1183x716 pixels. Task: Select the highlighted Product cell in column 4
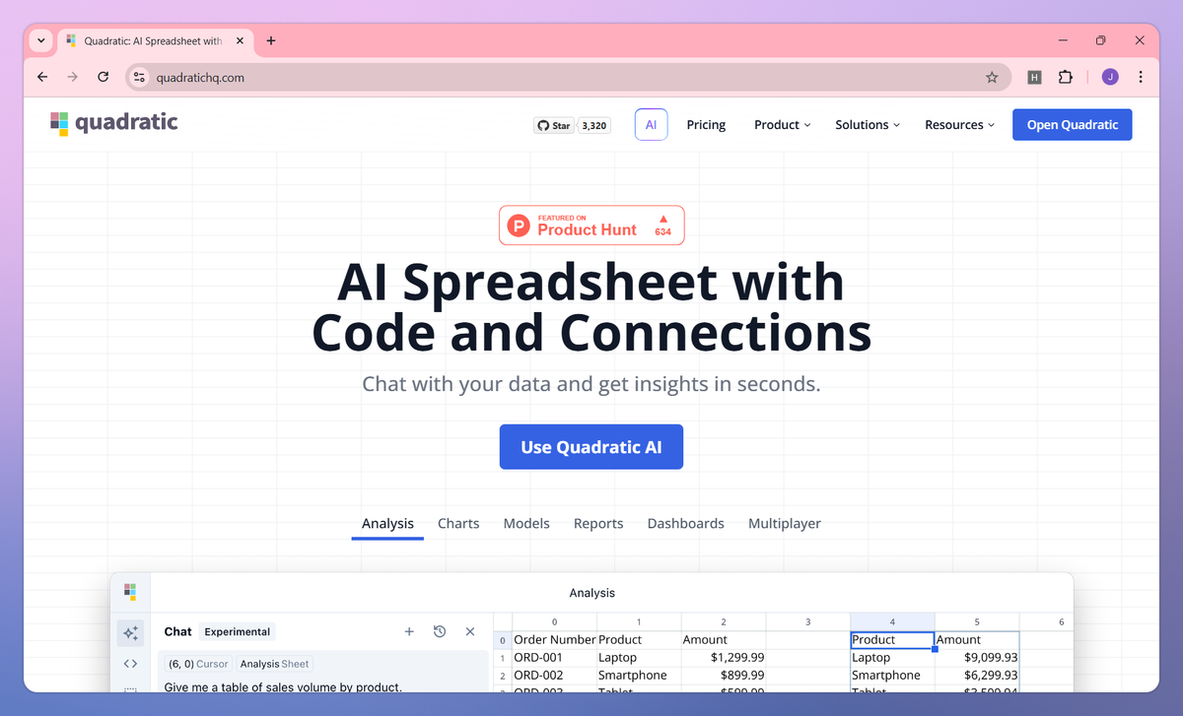892,640
